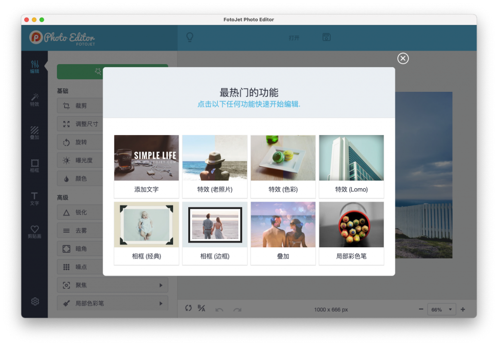Click the lightbulb tips icon
Viewport: 498px width, 346px height.
click(190, 37)
